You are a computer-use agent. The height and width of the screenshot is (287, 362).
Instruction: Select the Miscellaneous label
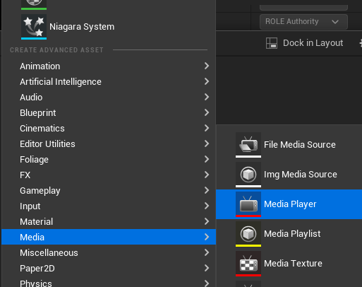49,253
